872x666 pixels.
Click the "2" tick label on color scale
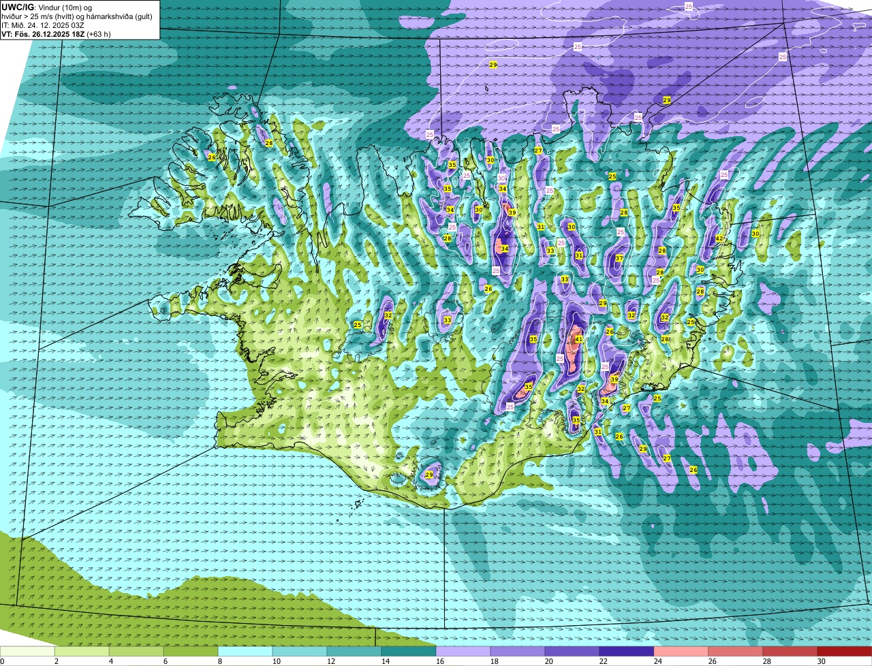pyautogui.click(x=57, y=661)
